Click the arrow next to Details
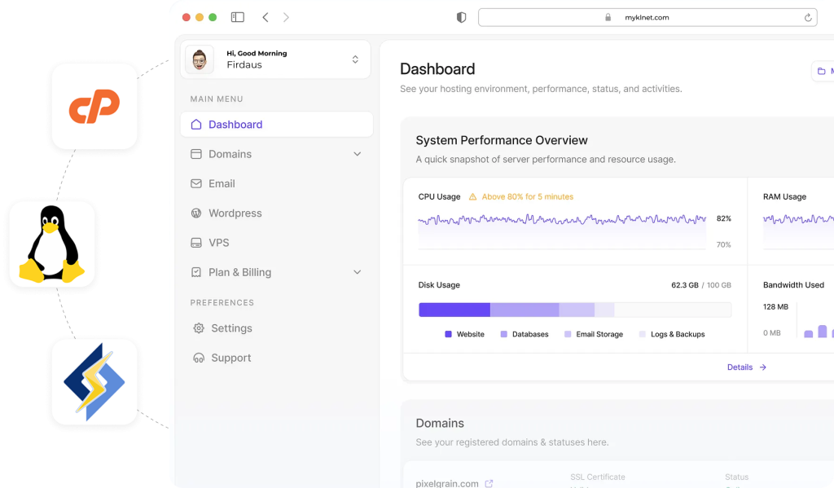 762,367
